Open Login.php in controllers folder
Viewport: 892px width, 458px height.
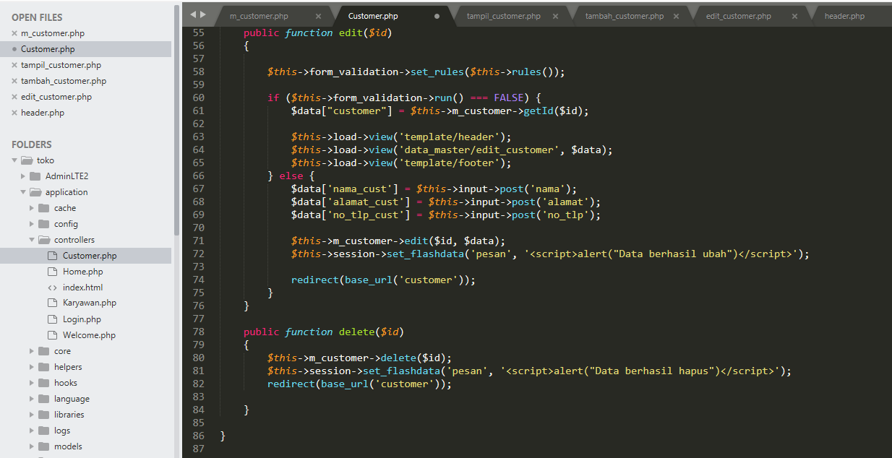pos(82,319)
